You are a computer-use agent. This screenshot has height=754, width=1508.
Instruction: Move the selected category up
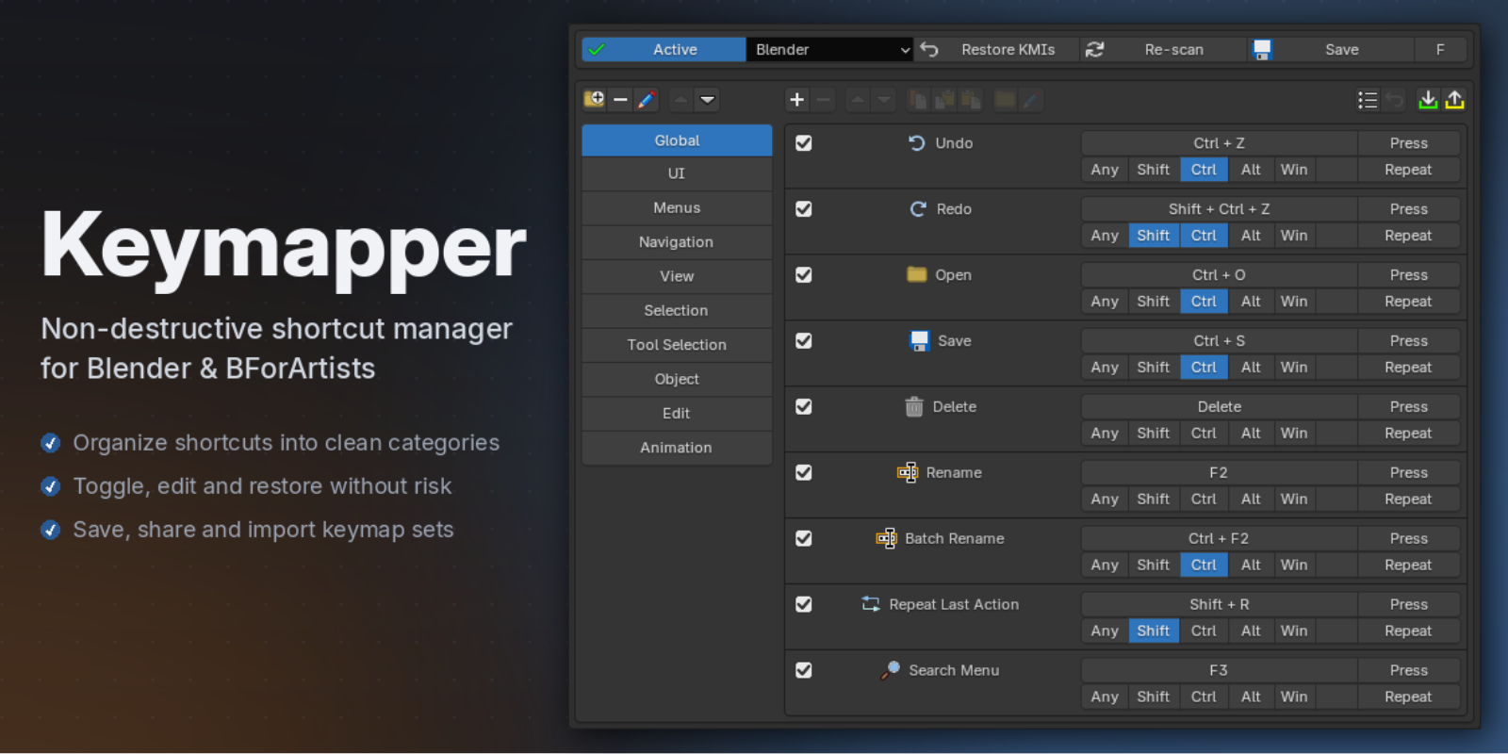pos(681,100)
